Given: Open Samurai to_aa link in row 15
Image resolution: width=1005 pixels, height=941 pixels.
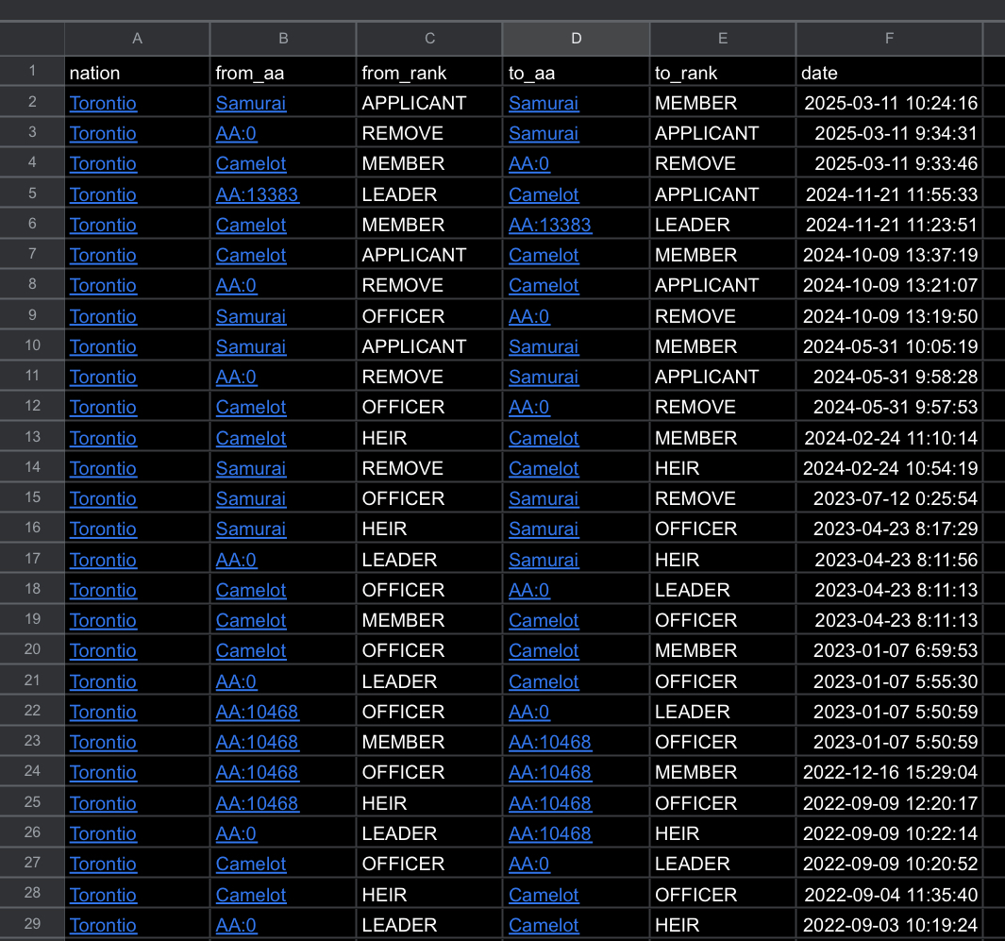Looking at the screenshot, I should [544, 498].
